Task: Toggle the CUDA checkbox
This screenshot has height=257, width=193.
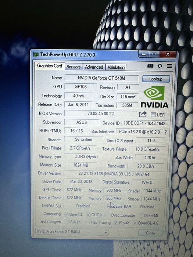Action: tap(88, 214)
